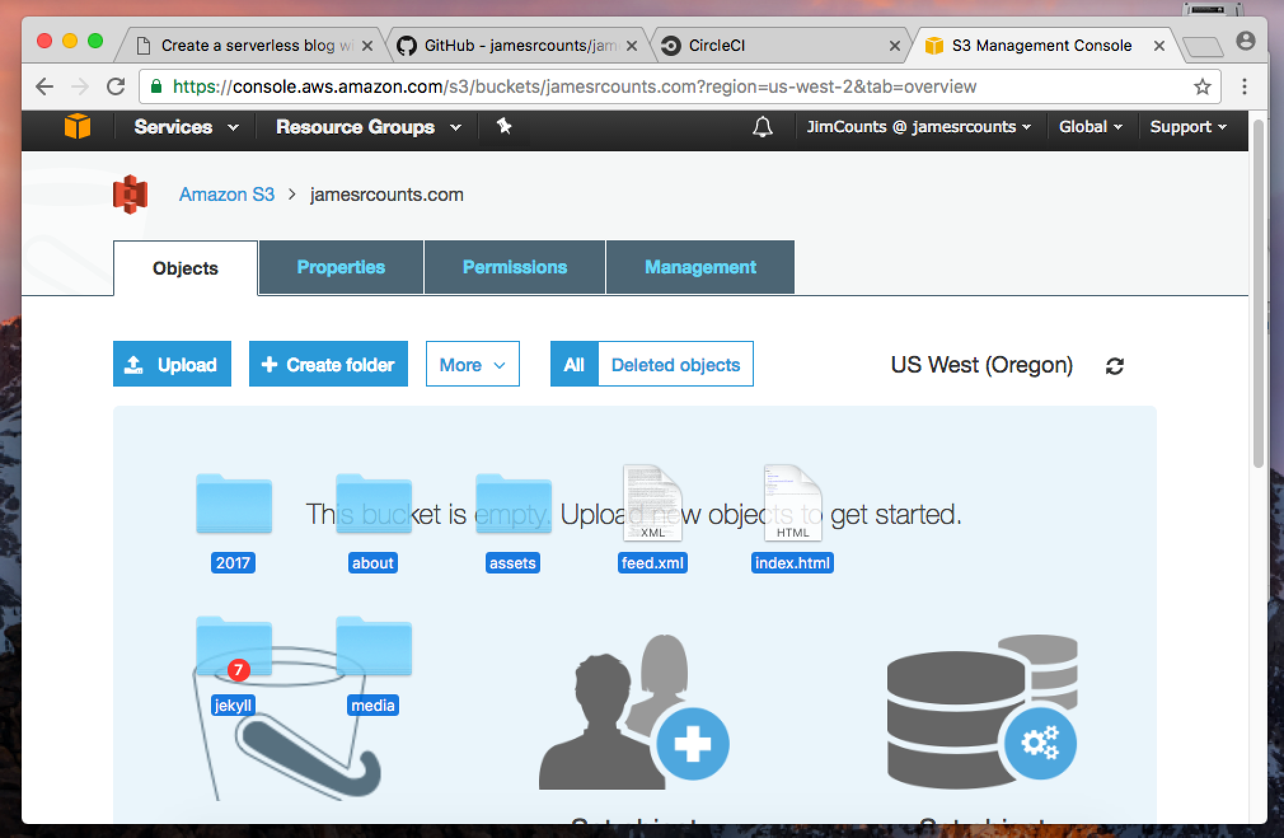Select the jekyll folder with badge 7
Viewport: 1284px width, 838px height.
pos(234,646)
